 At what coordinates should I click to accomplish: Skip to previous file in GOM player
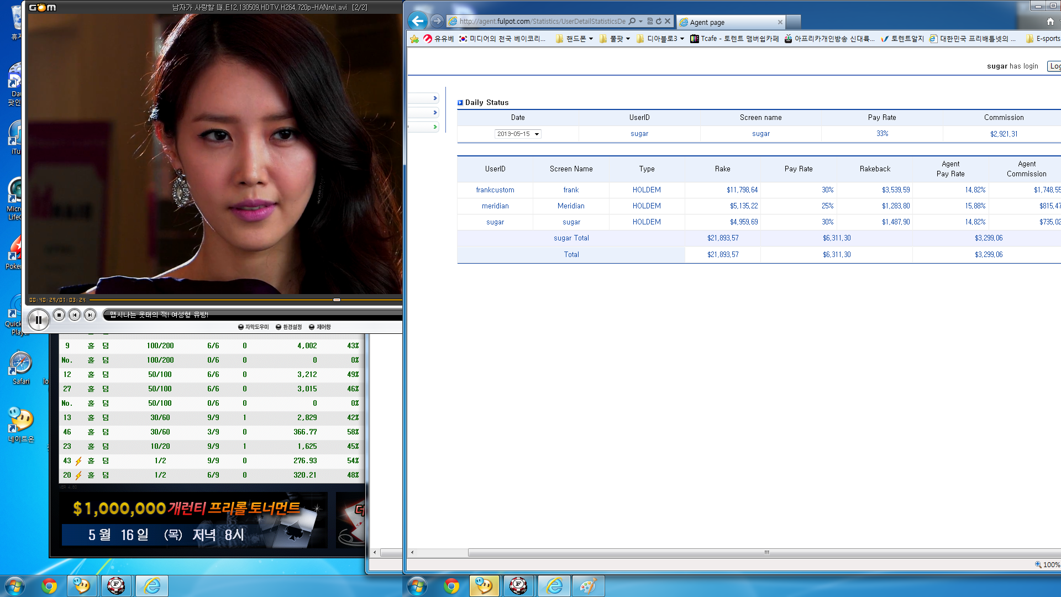(75, 315)
